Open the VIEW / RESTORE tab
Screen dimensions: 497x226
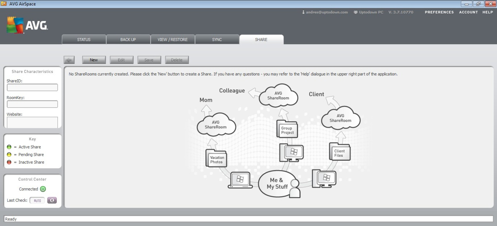coord(173,40)
